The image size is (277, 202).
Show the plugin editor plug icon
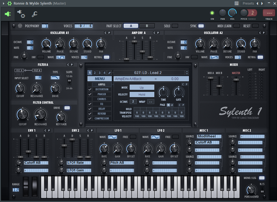tap(8, 14)
